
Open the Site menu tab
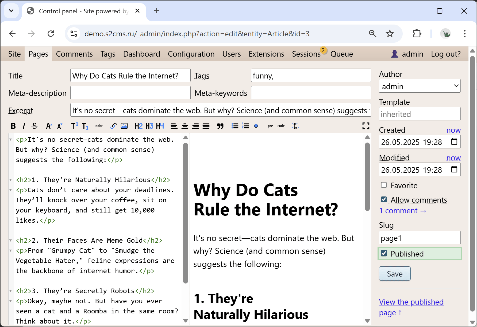[x=14, y=54]
